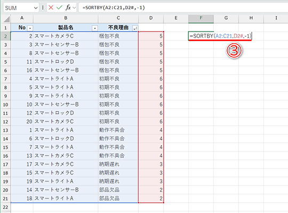The width and height of the screenshot is (288, 213).
Task: Open the Insert Function fx dialog
Action: coord(68,7)
